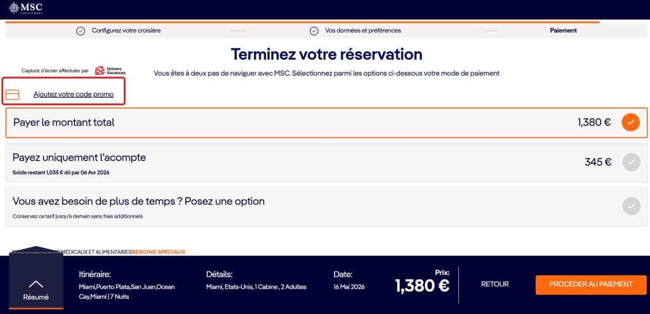Image resolution: width=650 pixels, height=314 pixels.
Task: Open the BESOINS SPECIAUX link
Action: click(x=159, y=252)
